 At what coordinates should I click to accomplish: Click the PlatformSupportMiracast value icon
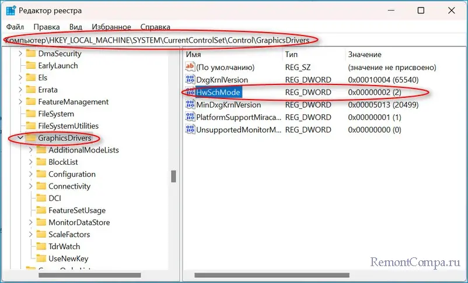(190, 117)
